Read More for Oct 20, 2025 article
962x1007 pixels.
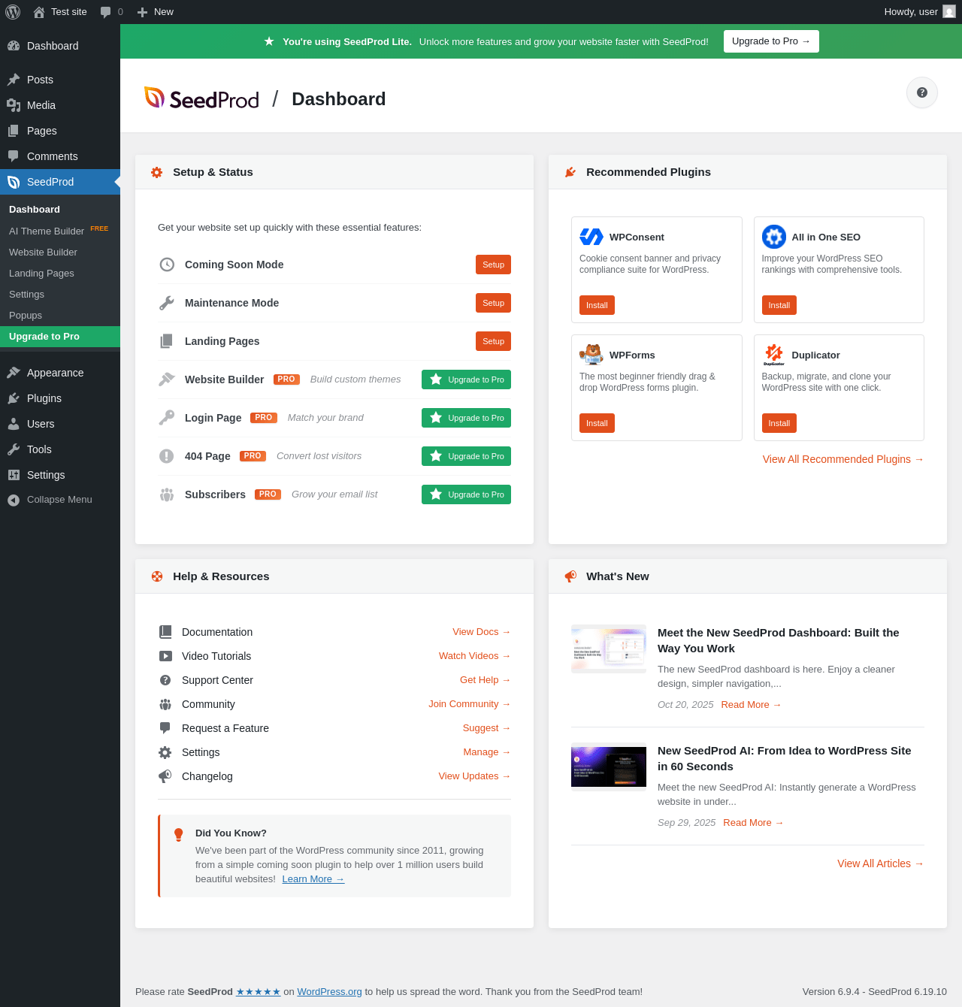(752, 705)
